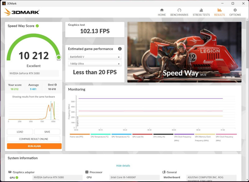Screen dimensions: 249x182
Task: Go to the Benchmarks tab
Action: [x=179, y=12]
